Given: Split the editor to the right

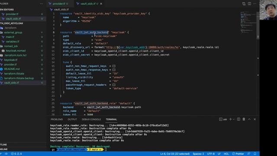Looking at the screenshot, I should click(x=249, y=4).
